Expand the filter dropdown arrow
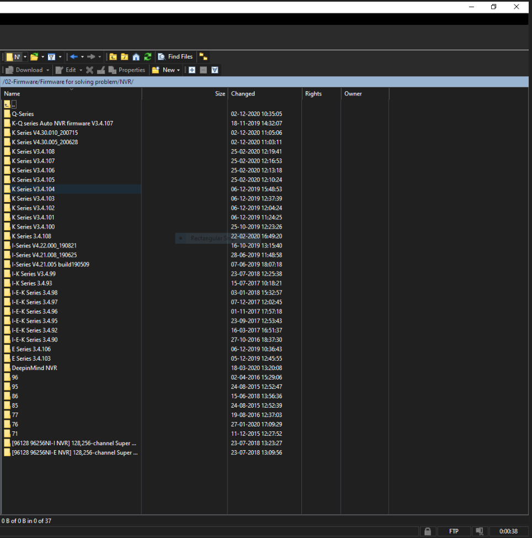This screenshot has width=532, height=538. (x=60, y=57)
